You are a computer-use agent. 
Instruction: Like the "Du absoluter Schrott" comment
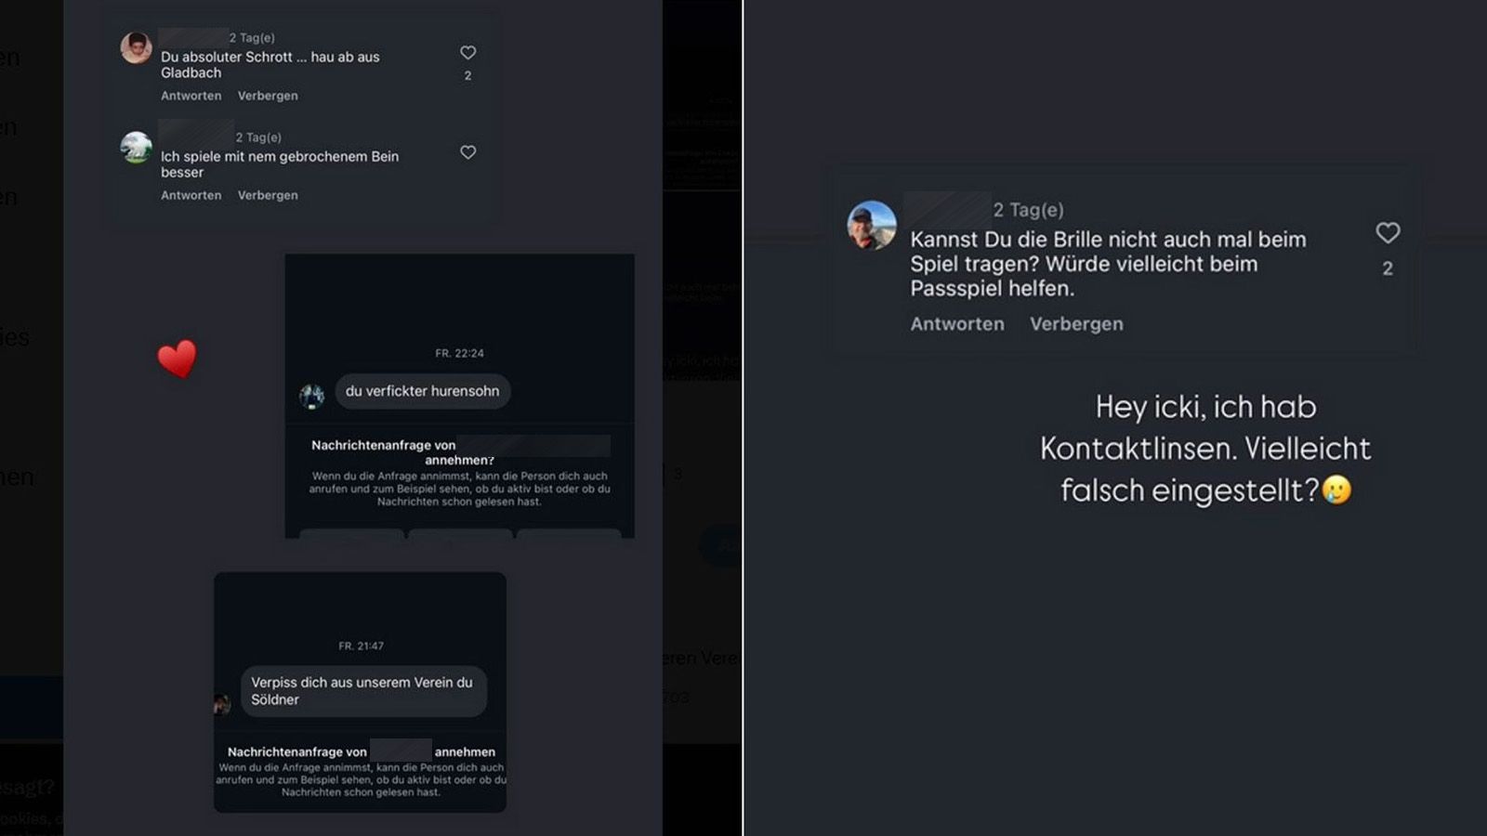pos(467,53)
